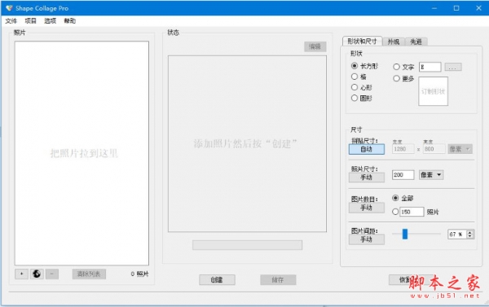Click the photo size 200 field
Image resolution: width=489 pixels, height=307 pixels.
click(403, 175)
